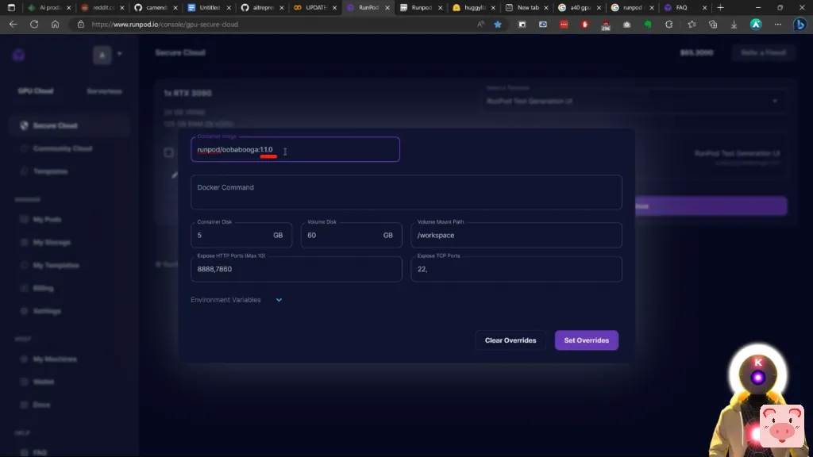The image size is (813, 457).
Task: Edit the Expose HTTP Ports field
Action: click(296, 269)
